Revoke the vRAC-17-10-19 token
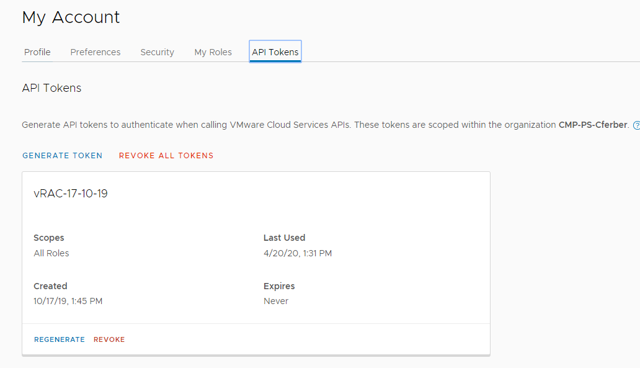Viewport: 640px width, 368px height. (109, 339)
